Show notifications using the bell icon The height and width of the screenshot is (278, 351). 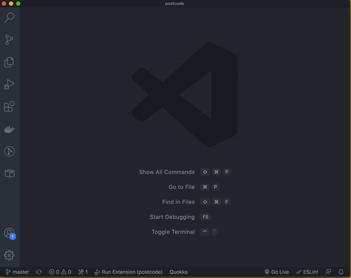point(341,272)
